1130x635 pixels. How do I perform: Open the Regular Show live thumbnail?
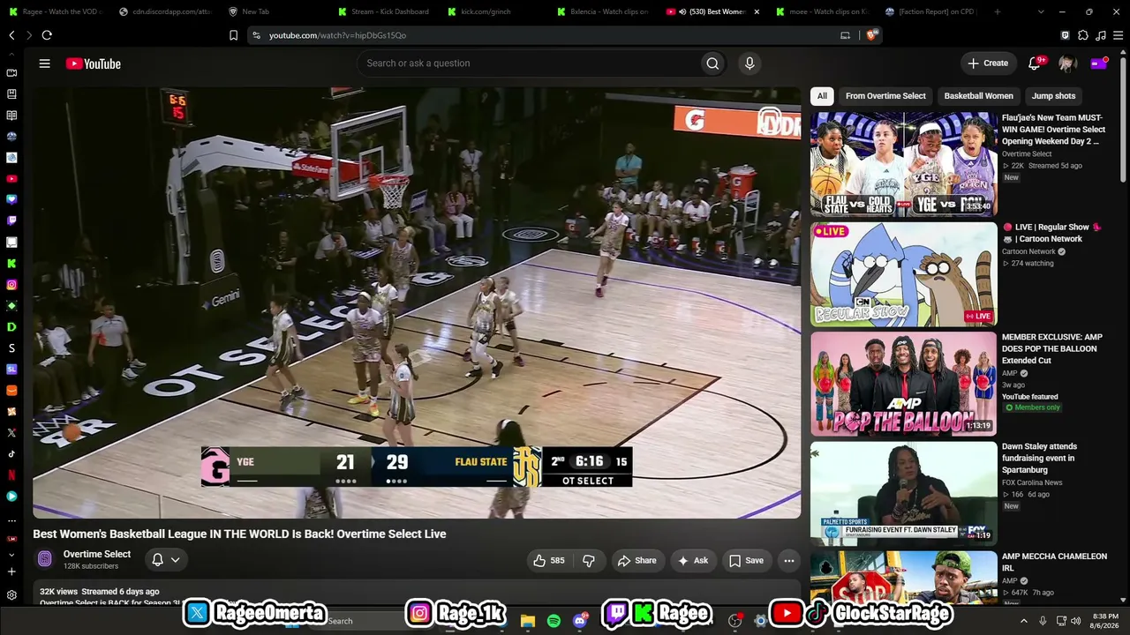click(903, 273)
